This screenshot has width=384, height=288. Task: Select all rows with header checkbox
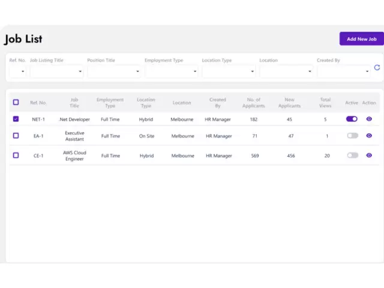coord(16,102)
